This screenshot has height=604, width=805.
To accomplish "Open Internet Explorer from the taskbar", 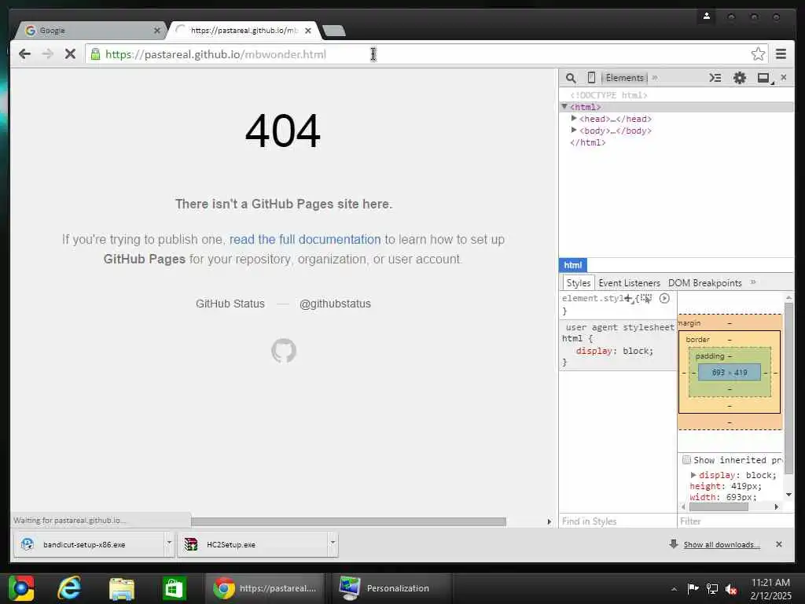I will click(70, 588).
